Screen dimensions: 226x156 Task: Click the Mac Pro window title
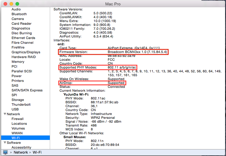(x=113, y=4)
